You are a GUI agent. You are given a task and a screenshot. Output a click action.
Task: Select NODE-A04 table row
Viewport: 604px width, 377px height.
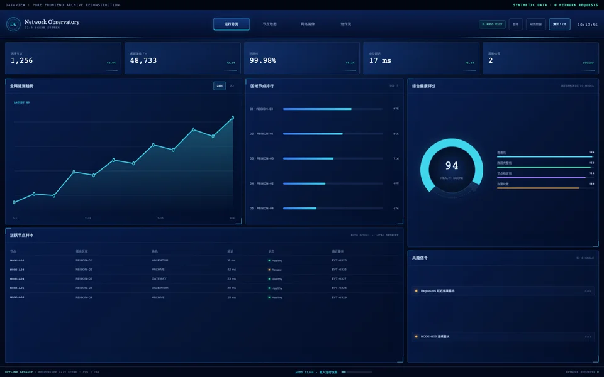(204, 279)
